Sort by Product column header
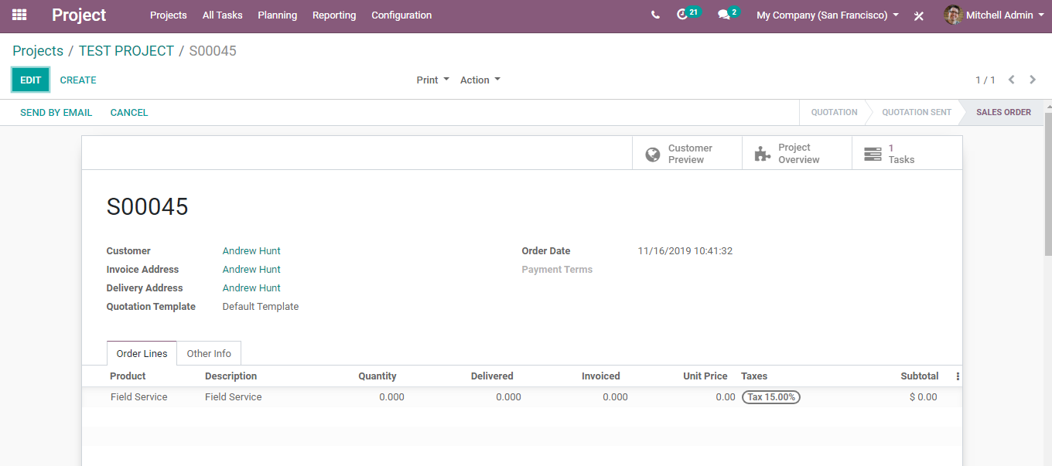Viewport: 1052px width, 466px height. tap(128, 376)
